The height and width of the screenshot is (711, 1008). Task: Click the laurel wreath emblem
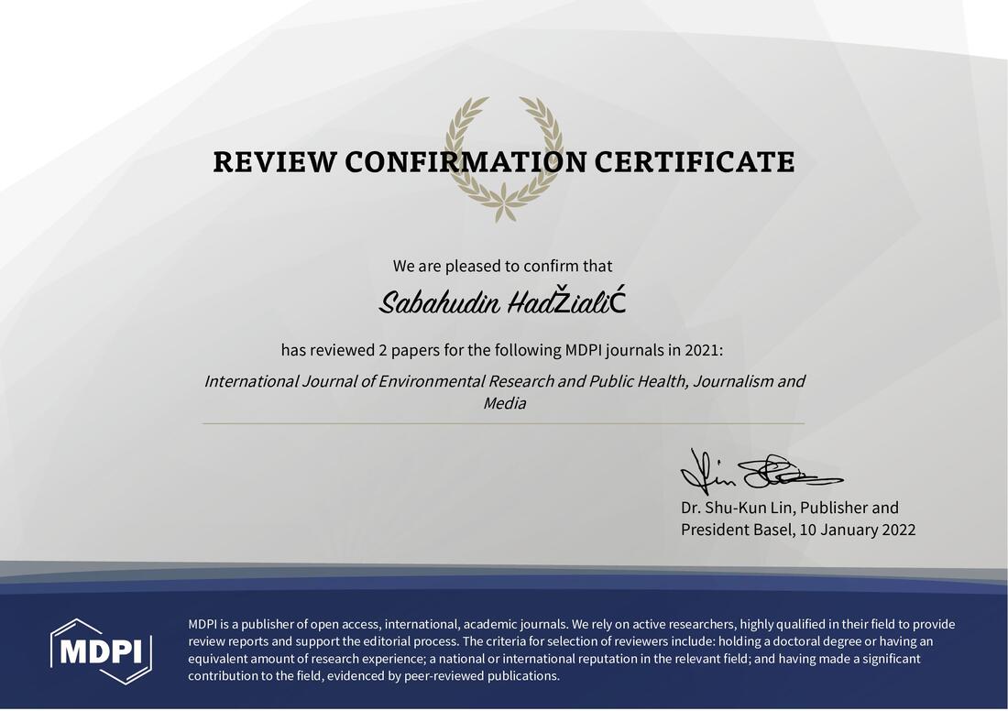pos(504,159)
